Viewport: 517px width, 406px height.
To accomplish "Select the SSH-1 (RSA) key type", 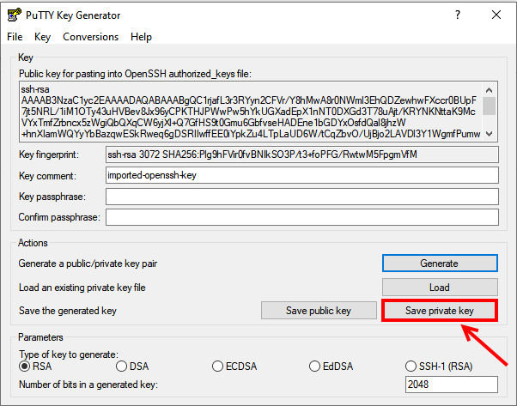I will coord(415,367).
